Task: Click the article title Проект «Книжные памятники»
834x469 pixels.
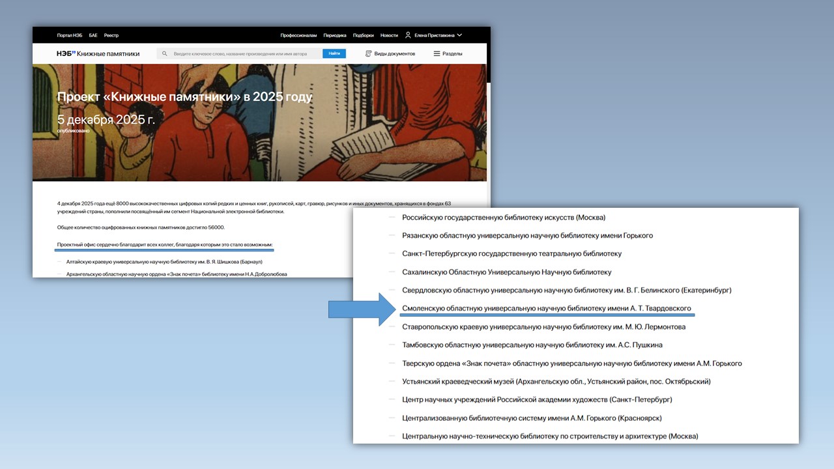Action: 184,97
